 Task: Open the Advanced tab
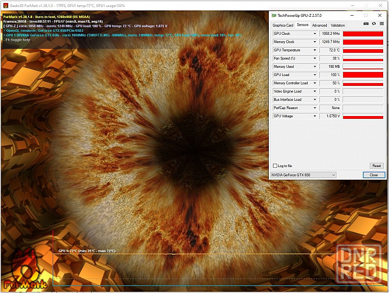tap(319, 26)
